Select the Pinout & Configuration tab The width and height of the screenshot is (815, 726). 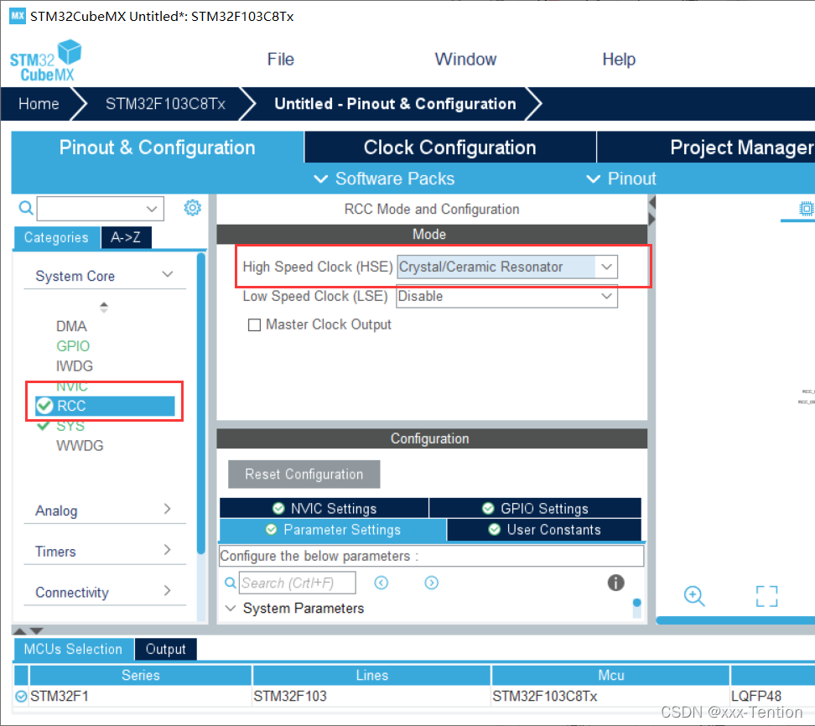(x=157, y=147)
